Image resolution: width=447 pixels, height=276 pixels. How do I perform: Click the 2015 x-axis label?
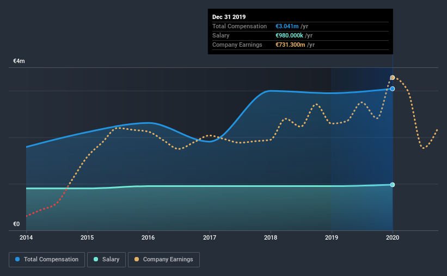[x=87, y=237]
